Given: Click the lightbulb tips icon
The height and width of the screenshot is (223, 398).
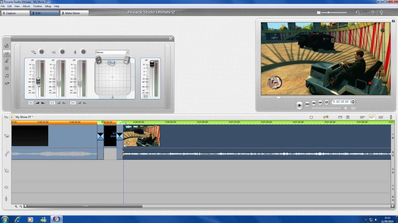Looking at the screenshot, I should [x=381, y=12].
